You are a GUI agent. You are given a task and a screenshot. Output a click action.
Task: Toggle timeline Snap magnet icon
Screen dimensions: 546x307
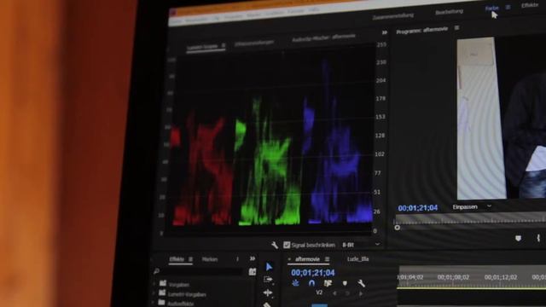pyautogui.click(x=311, y=283)
